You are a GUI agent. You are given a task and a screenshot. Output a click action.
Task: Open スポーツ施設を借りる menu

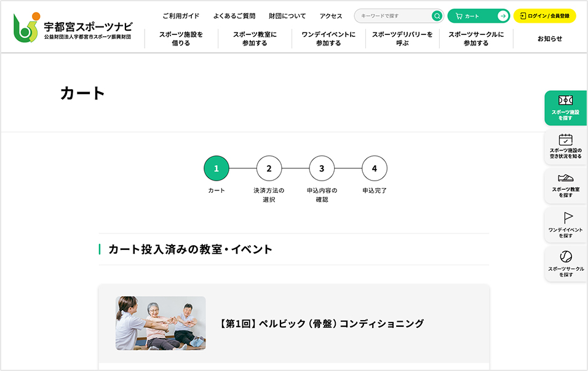181,39
